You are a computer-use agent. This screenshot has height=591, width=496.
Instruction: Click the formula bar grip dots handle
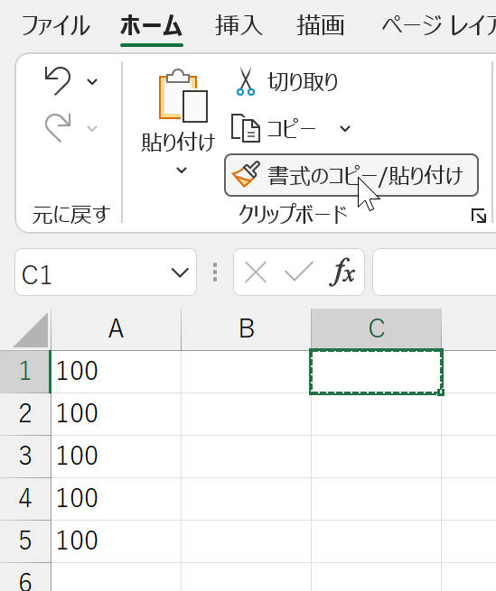point(215,272)
